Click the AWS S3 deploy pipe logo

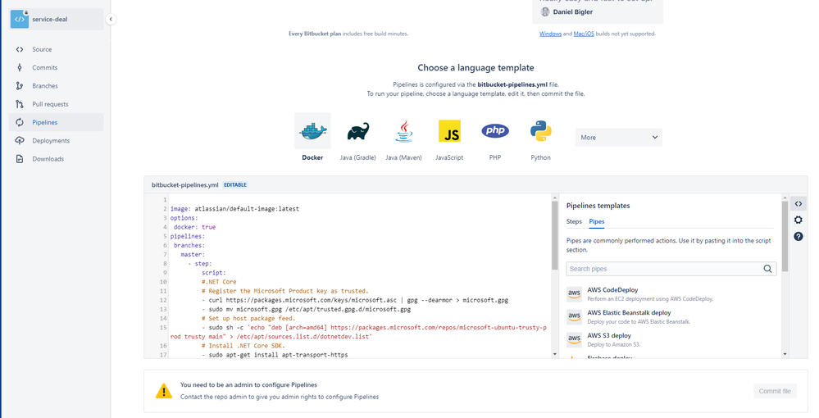click(x=574, y=339)
